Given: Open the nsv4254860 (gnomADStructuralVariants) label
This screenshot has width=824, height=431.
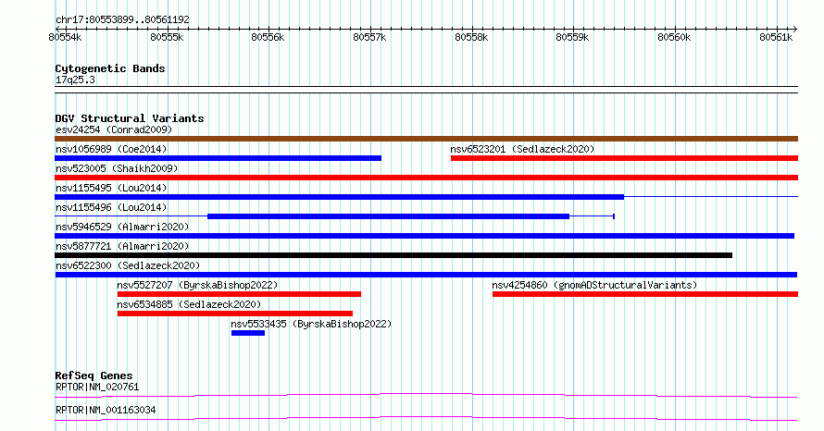Looking at the screenshot, I should (x=595, y=285).
